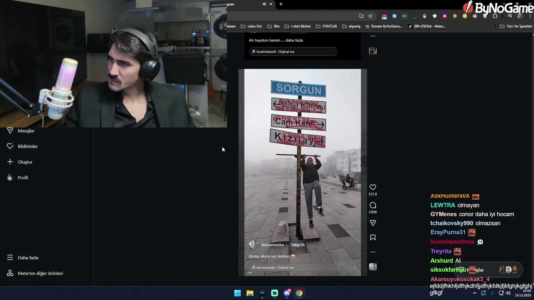Open the Chrome profile avatar

(x=520, y=16)
